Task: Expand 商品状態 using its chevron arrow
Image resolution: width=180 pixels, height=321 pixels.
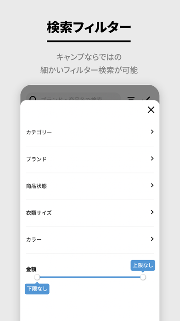Action: (152, 185)
